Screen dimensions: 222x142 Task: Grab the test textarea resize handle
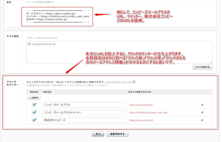(211, 62)
